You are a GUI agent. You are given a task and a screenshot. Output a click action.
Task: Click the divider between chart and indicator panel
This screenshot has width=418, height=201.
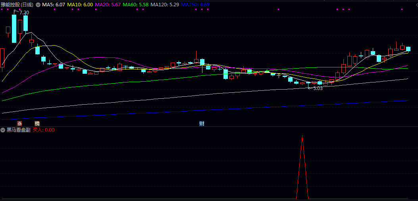(209, 127)
